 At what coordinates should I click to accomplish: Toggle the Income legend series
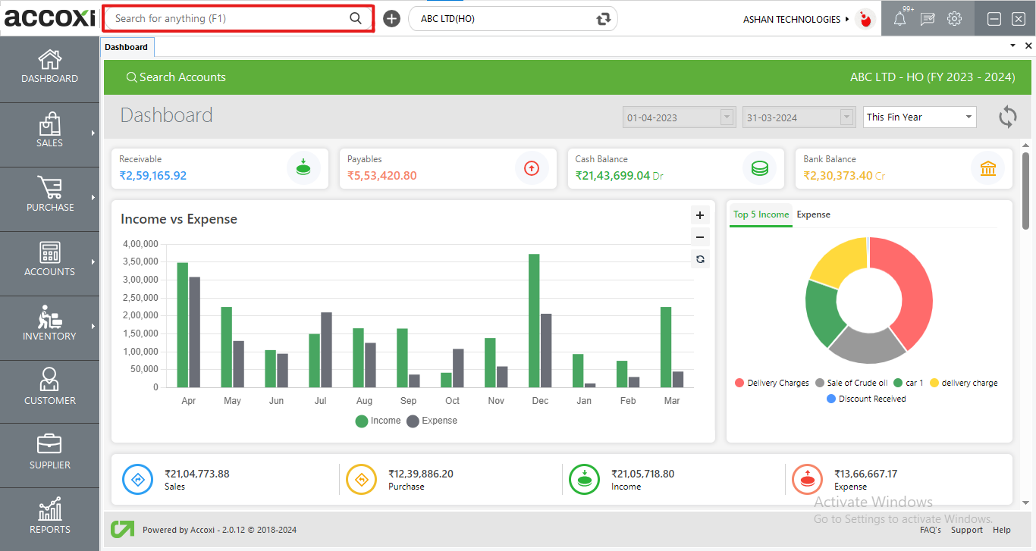[x=378, y=421]
